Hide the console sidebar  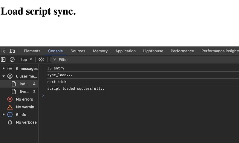click(3, 60)
